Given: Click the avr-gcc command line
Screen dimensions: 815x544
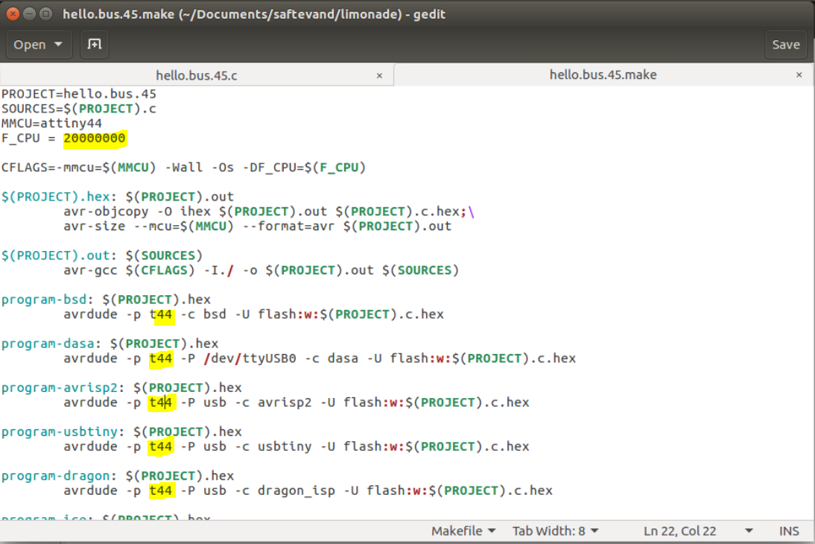Looking at the screenshot, I should 261,271.
